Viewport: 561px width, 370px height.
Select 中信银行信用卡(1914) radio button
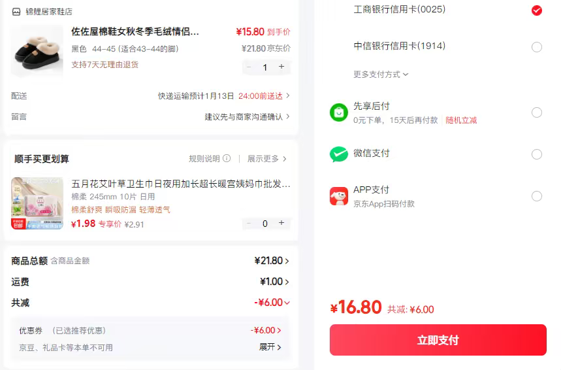[537, 47]
